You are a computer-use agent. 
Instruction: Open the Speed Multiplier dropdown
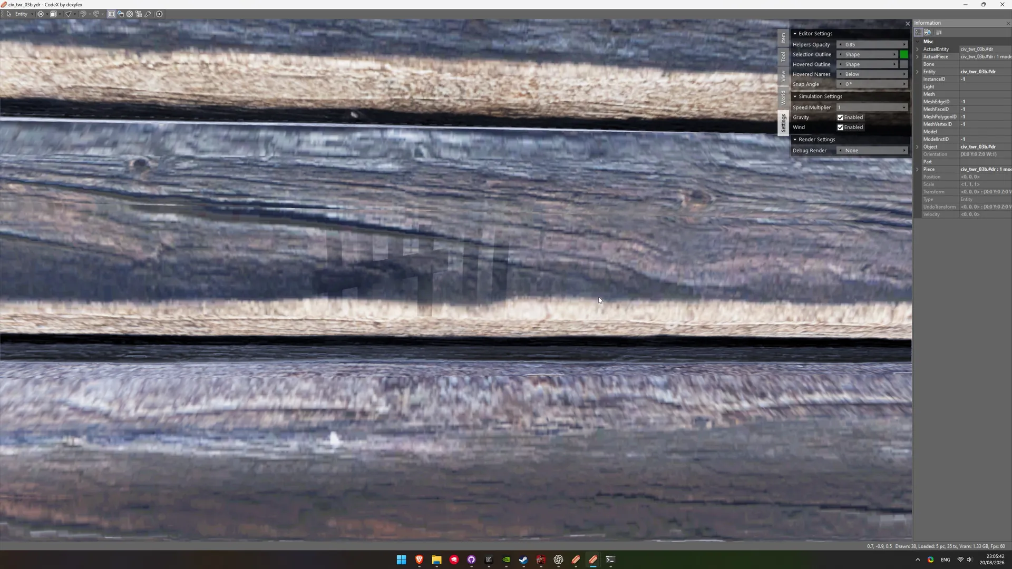click(872, 107)
